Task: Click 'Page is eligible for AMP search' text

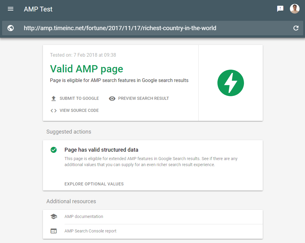Action: pyautogui.click(x=119, y=80)
